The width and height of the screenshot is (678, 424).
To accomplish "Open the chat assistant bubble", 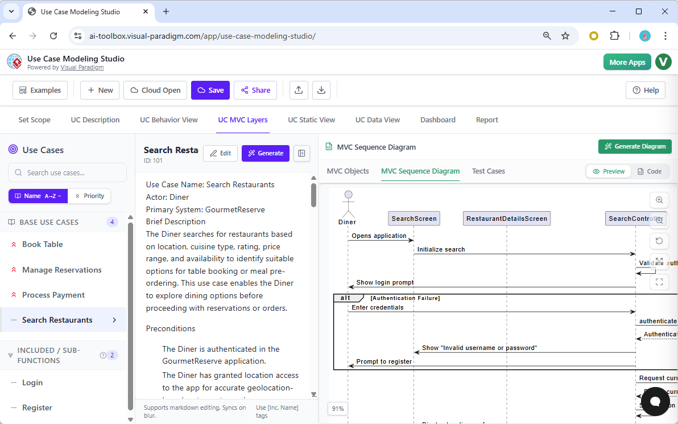I will click(655, 402).
